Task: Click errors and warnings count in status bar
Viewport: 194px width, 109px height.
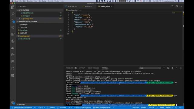Action: point(42,107)
